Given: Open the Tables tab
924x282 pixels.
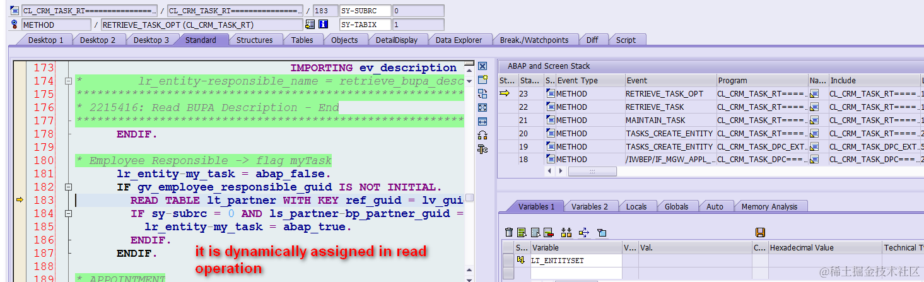Looking at the screenshot, I should pyautogui.click(x=302, y=40).
